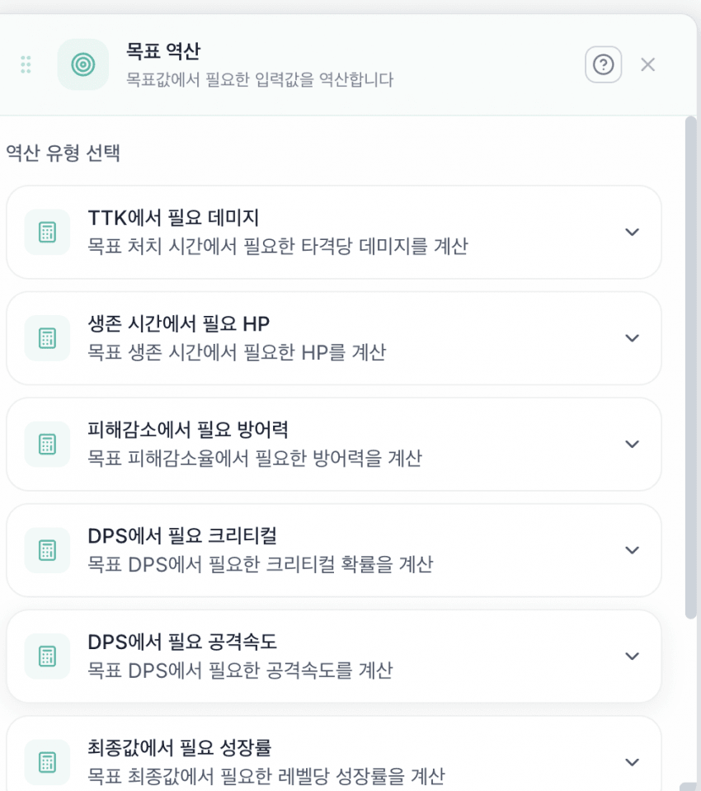Screen dimensions: 701x791
Task: Click the target icon next to 목표 역산
Action: click(82, 64)
